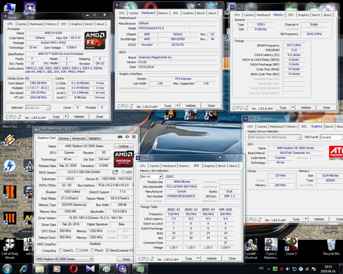
Task: Open the bf4 desktop shortcut
Action: pos(191,118)
